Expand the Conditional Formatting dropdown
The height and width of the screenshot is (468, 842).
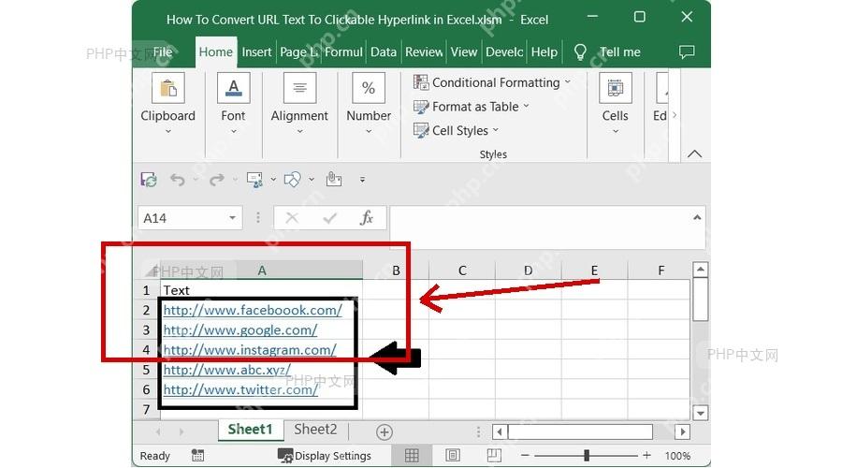tap(567, 82)
